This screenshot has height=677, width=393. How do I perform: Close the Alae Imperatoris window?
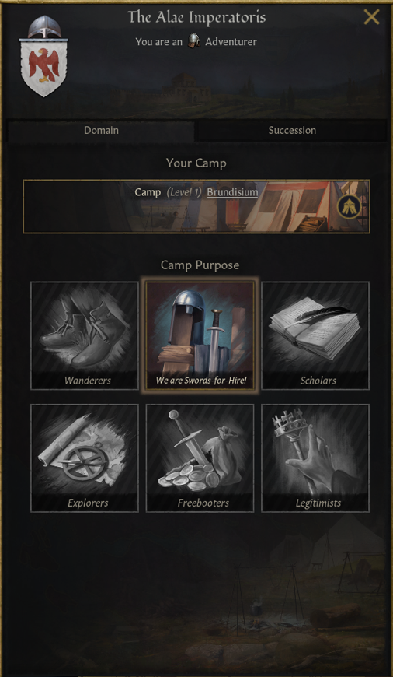tap(371, 17)
